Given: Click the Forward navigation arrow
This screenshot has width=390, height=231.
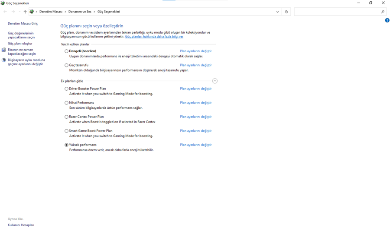Looking at the screenshot, I should (x=13, y=12).
